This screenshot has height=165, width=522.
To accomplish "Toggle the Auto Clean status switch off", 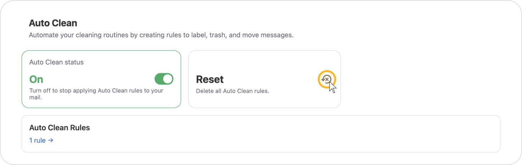I will (x=164, y=79).
